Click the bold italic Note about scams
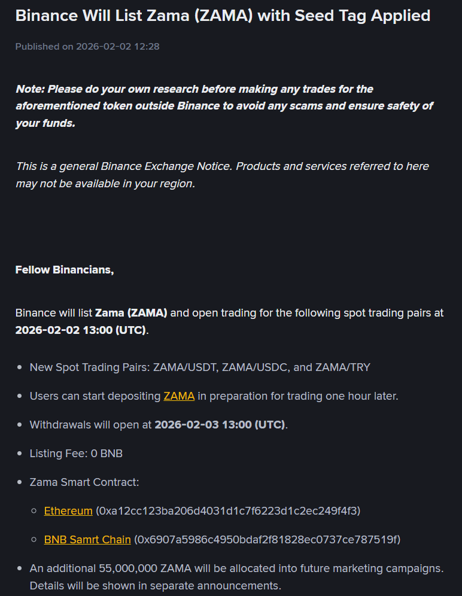This screenshot has width=462, height=596. (224, 106)
